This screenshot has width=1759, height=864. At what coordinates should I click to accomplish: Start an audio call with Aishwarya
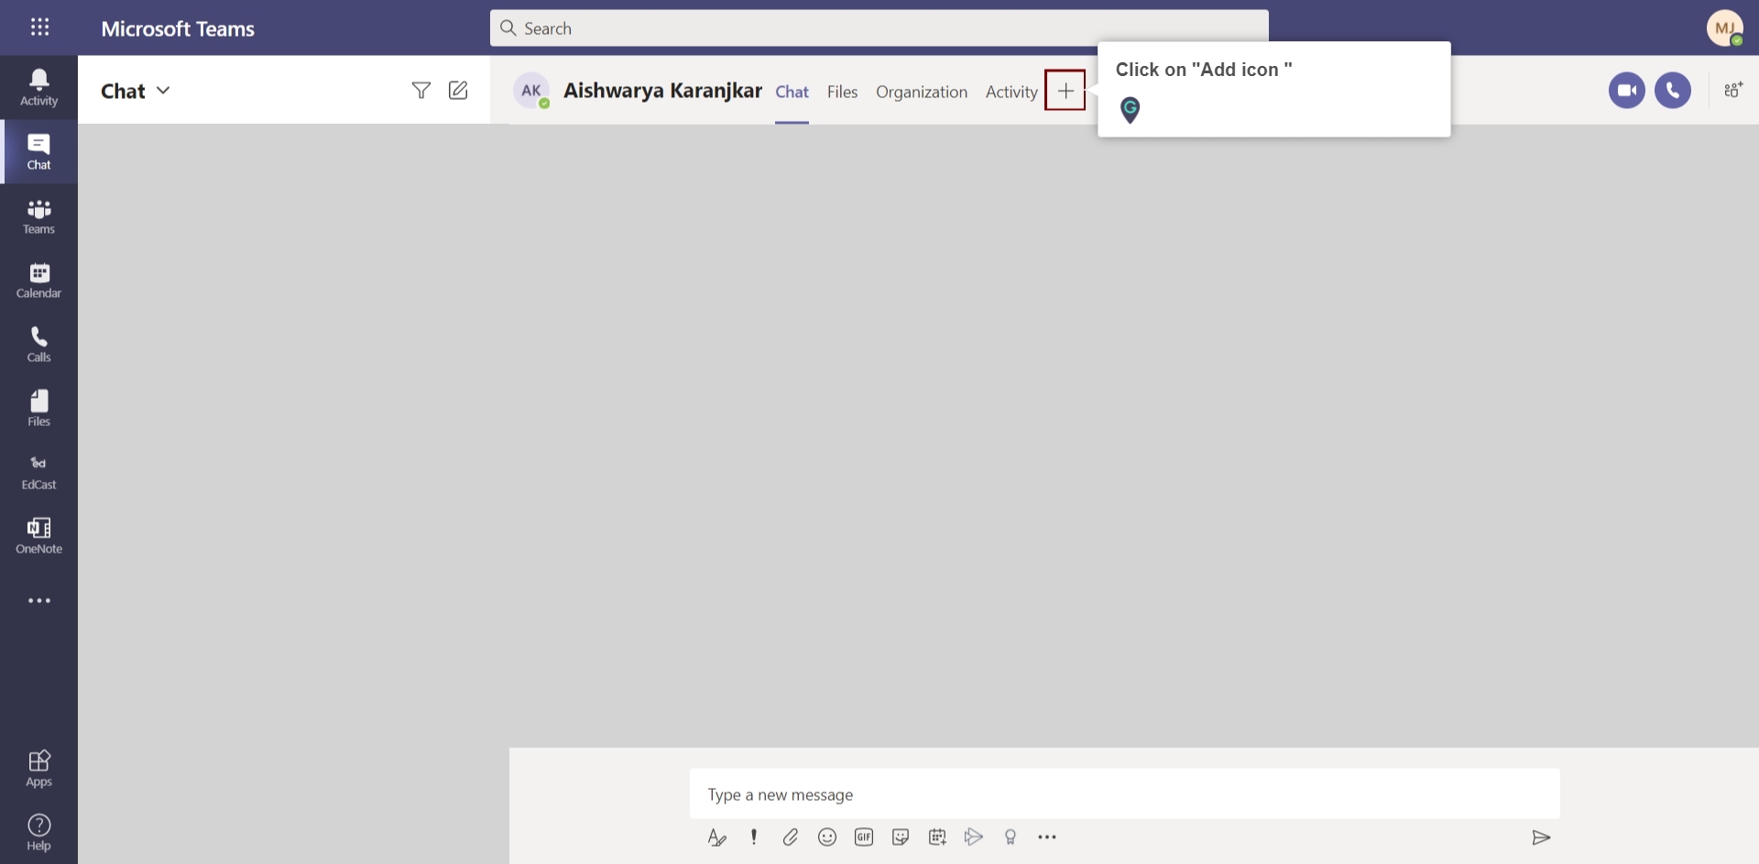click(x=1674, y=90)
